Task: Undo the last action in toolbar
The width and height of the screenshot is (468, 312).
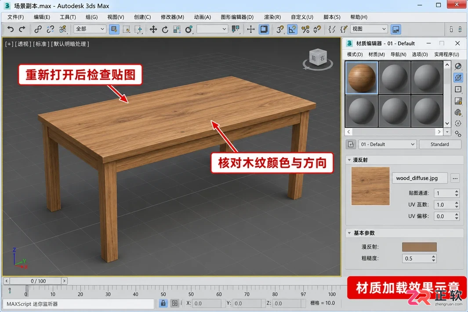Action: coord(11,29)
